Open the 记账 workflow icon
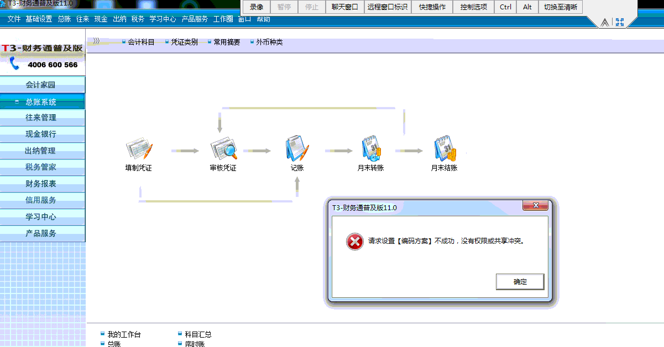 (297, 149)
